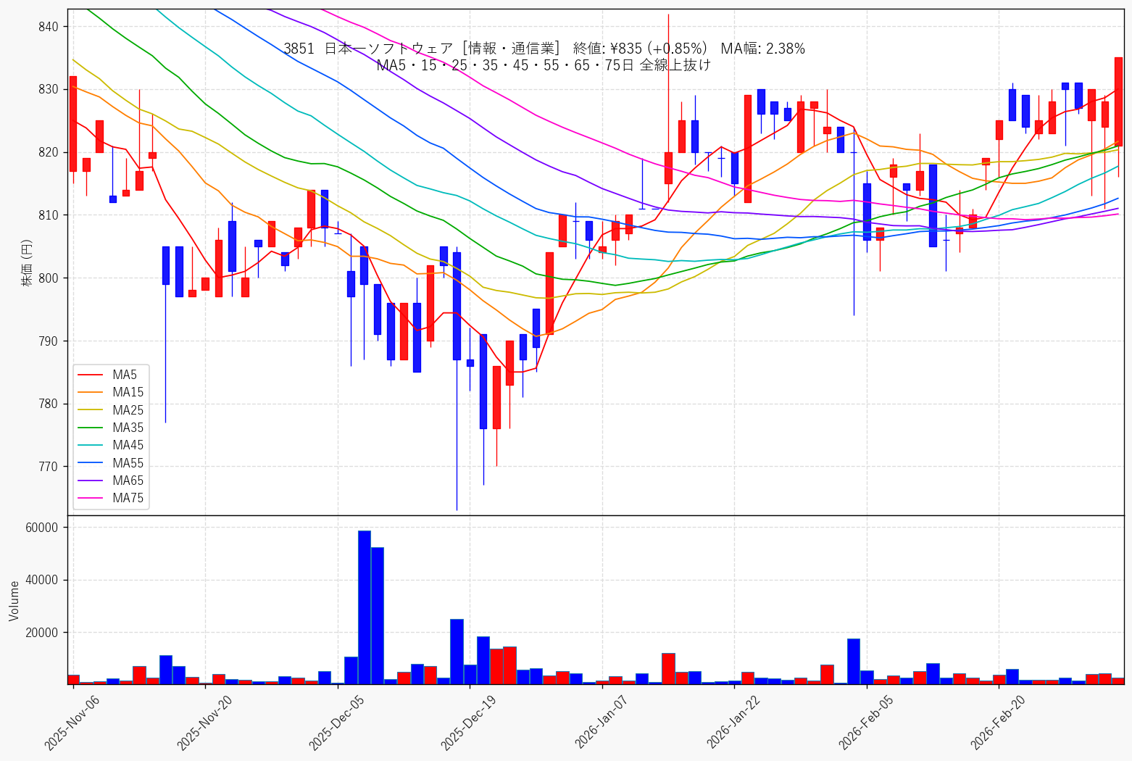Click the 830 price axis tick
The width and height of the screenshot is (1132, 761).
click(49, 89)
